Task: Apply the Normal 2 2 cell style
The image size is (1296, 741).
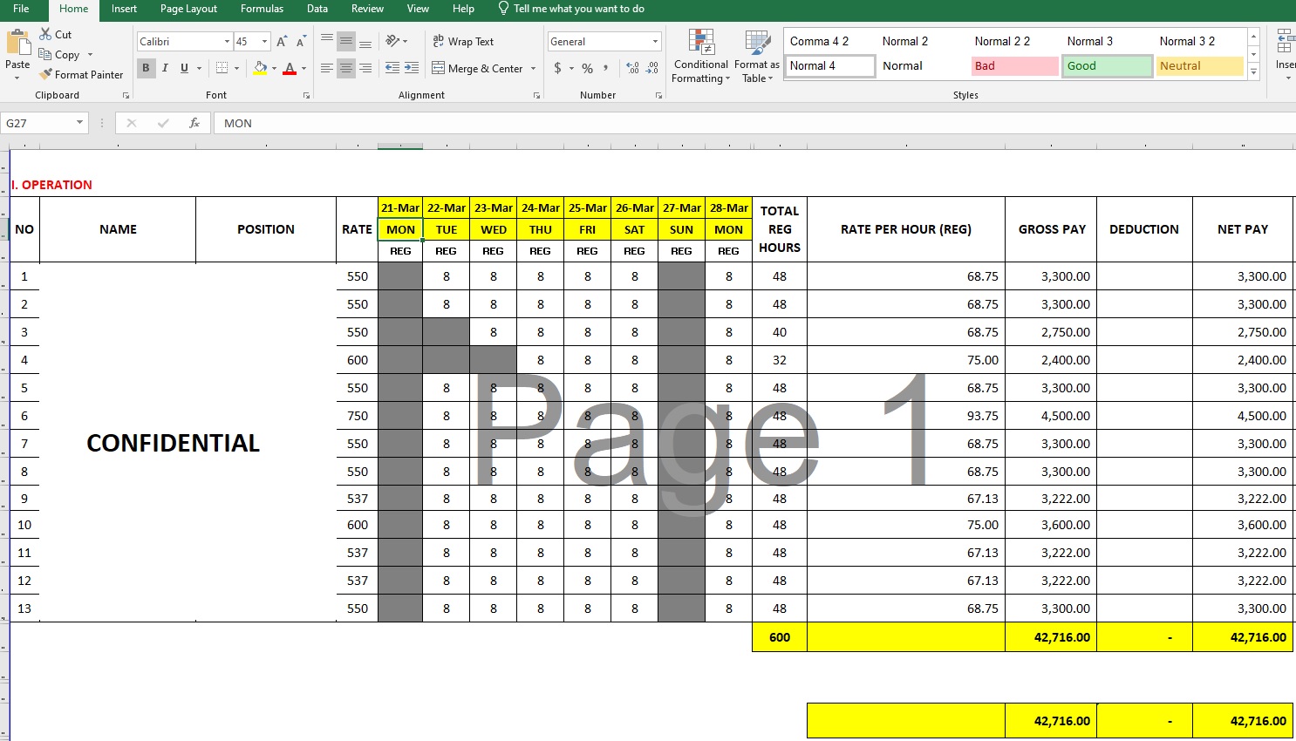Action: (1014, 41)
